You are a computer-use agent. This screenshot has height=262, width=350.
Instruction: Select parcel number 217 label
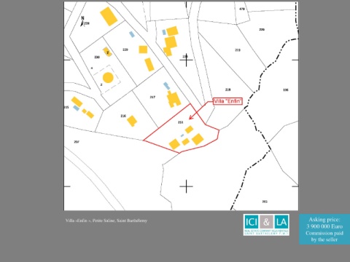pos(152,97)
